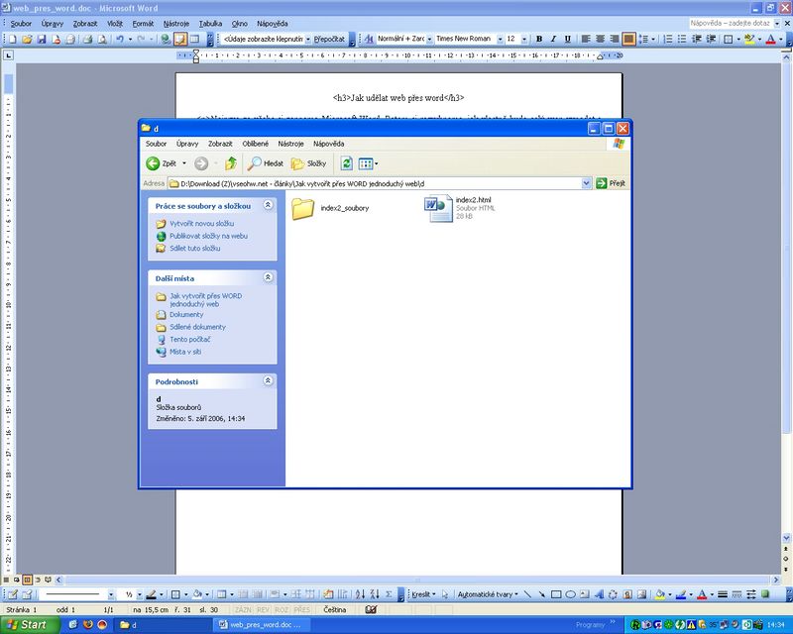The width and height of the screenshot is (793, 634).
Task: Select the index2.html file
Action: pyautogui.click(x=459, y=208)
